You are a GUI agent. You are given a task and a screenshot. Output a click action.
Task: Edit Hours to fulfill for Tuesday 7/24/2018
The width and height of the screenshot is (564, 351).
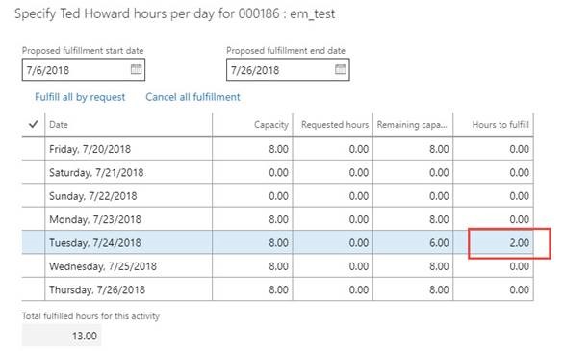493,242
